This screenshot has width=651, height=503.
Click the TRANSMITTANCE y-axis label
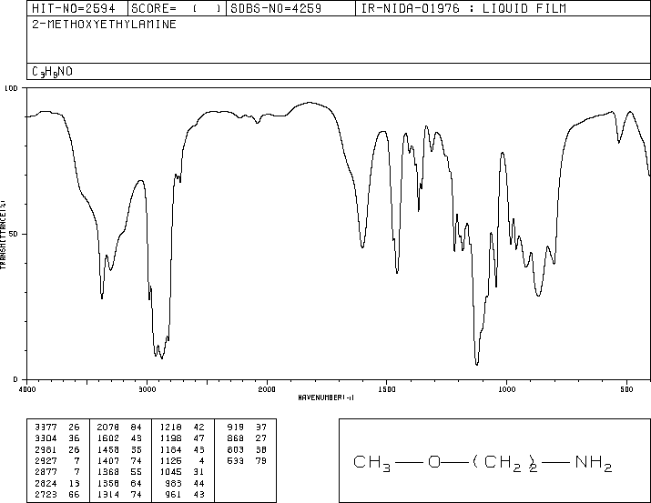pyautogui.click(x=5, y=233)
